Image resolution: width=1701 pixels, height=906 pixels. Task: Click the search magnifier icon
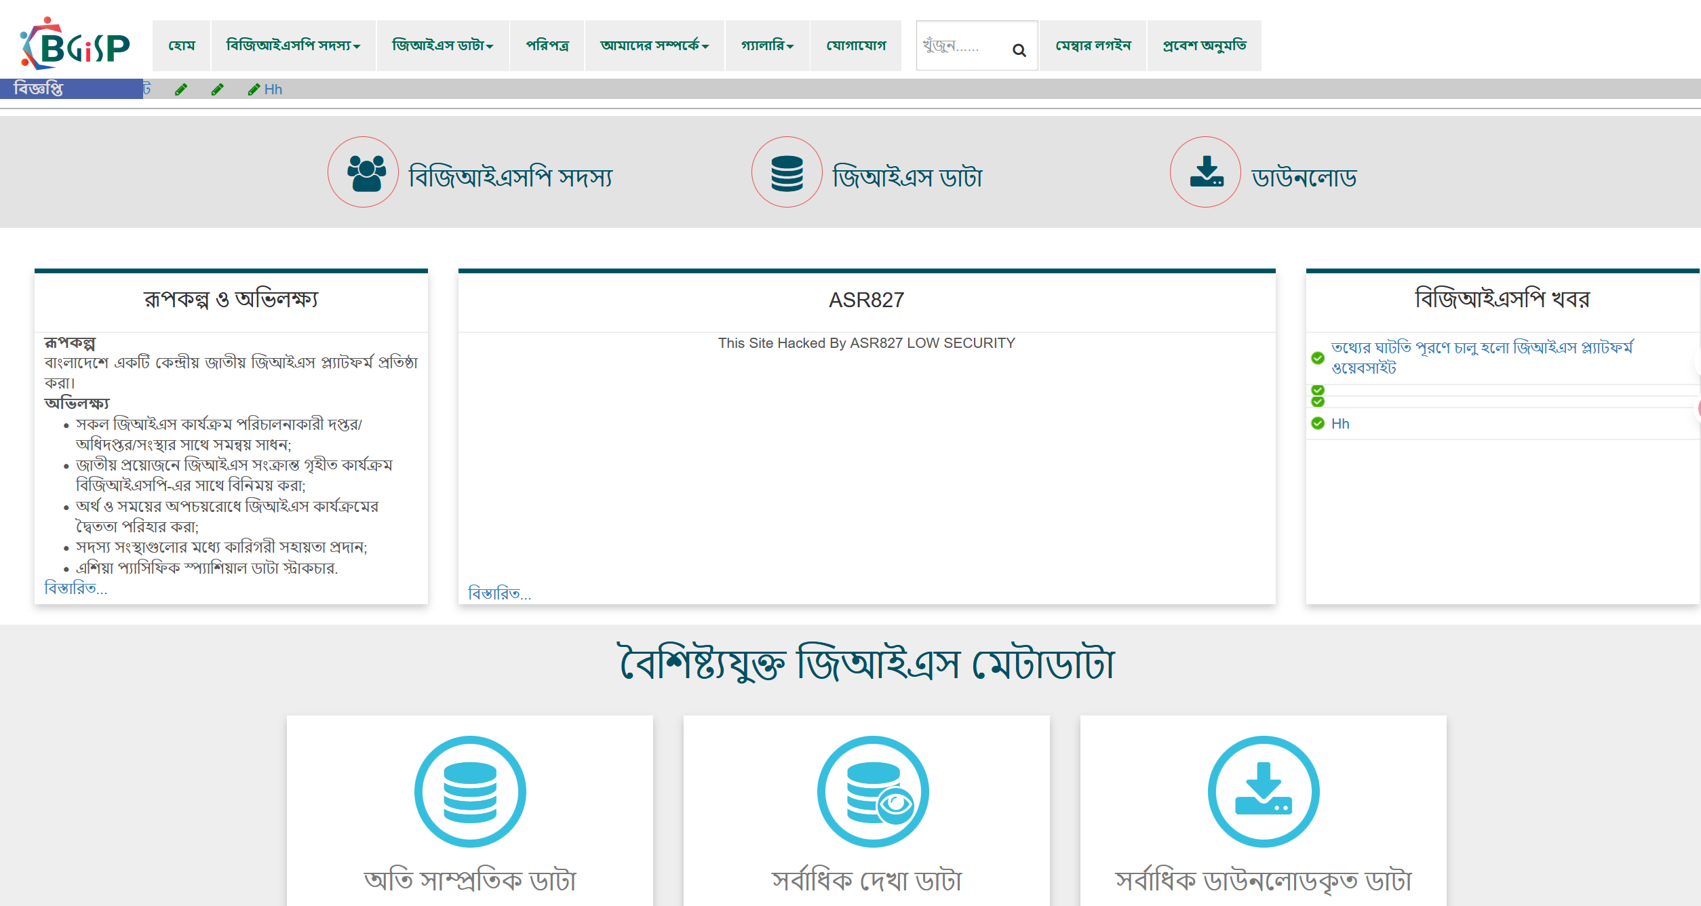pos(1019,50)
